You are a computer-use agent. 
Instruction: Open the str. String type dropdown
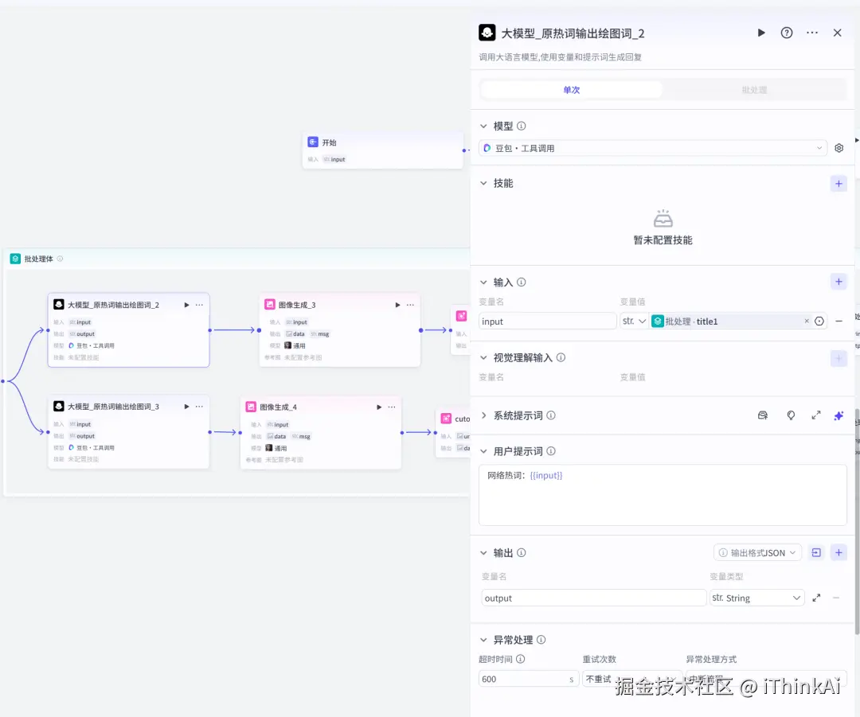tap(756, 598)
